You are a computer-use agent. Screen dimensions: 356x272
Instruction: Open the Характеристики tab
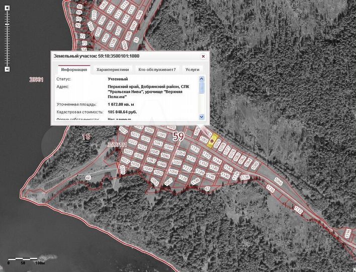[x=113, y=70]
